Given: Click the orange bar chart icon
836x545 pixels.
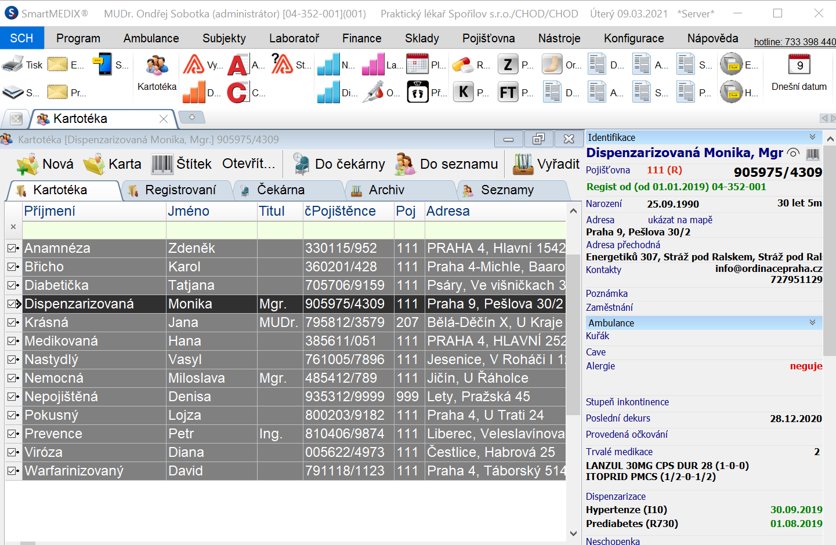Looking at the screenshot, I should [x=194, y=92].
